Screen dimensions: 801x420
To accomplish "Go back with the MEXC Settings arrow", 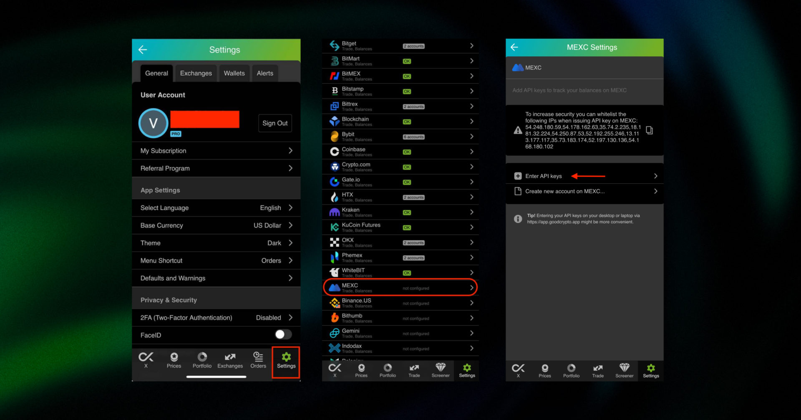I will tap(514, 47).
